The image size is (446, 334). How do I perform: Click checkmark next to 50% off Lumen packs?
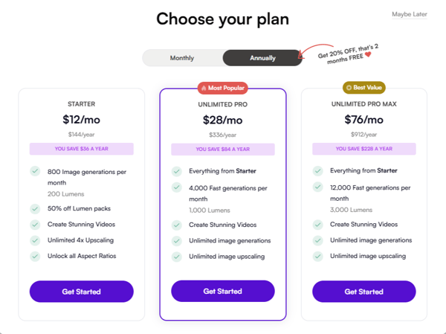pyautogui.click(x=35, y=208)
